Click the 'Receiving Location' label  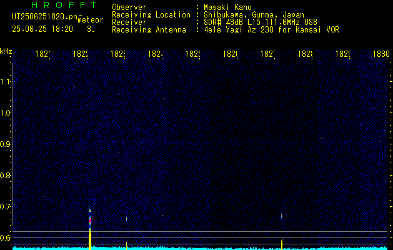coord(151,15)
